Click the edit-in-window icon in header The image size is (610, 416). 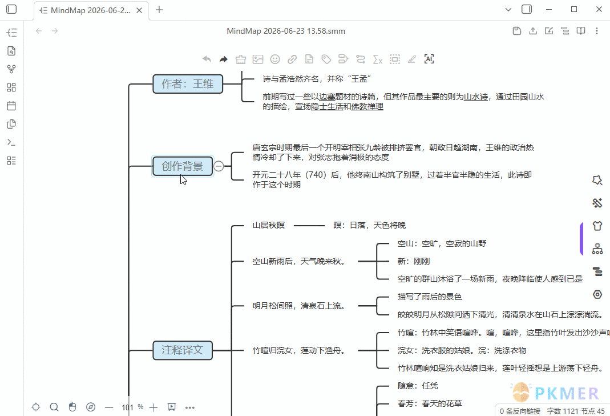click(x=549, y=31)
